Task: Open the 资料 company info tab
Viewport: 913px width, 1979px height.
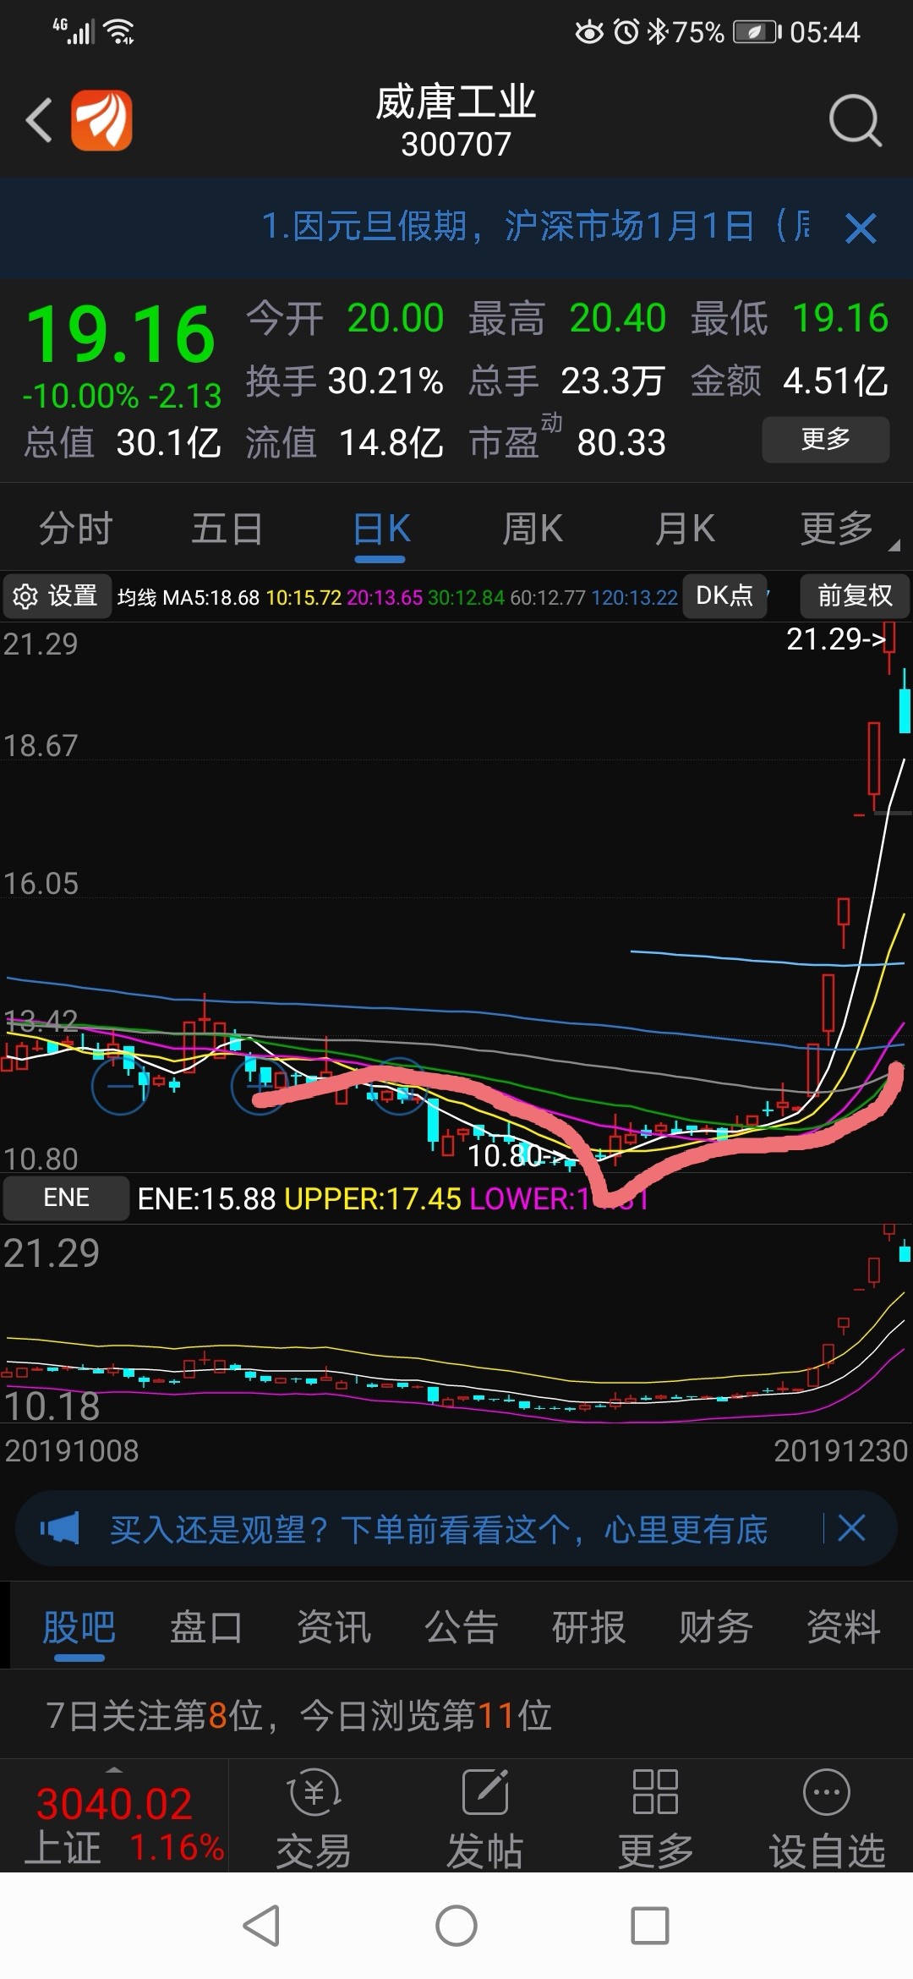Action: [x=844, y=1627]
